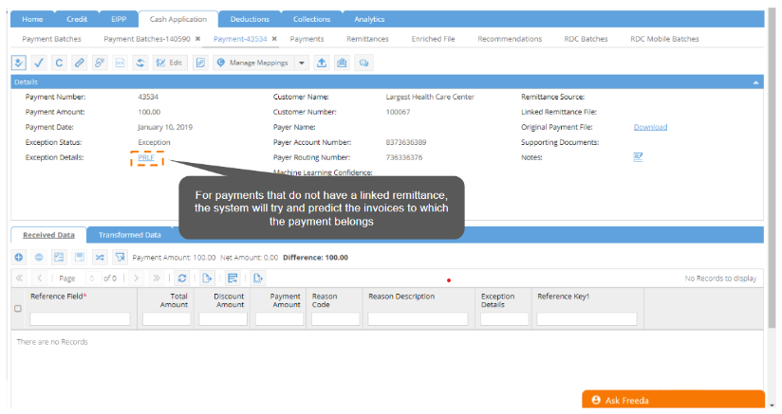This screenshot has height=414, width=782.
Task: Switch to the Transformed Data tab
Action: pos(130,235)
